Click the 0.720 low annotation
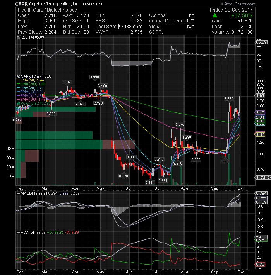 pyautogui.click(x=123, y=176)
